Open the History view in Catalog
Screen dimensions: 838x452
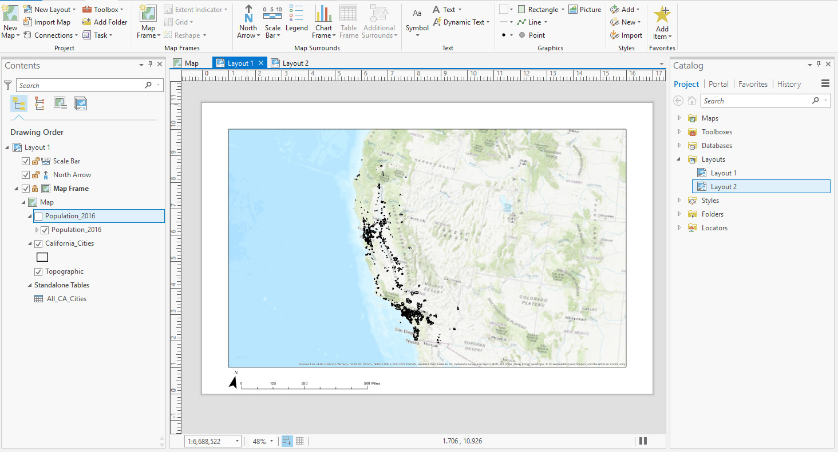coord(789,83)
